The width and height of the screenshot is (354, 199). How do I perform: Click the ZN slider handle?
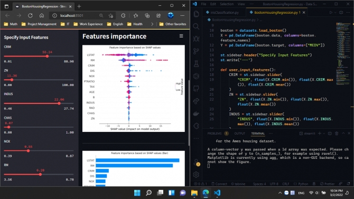coord(12,80)
